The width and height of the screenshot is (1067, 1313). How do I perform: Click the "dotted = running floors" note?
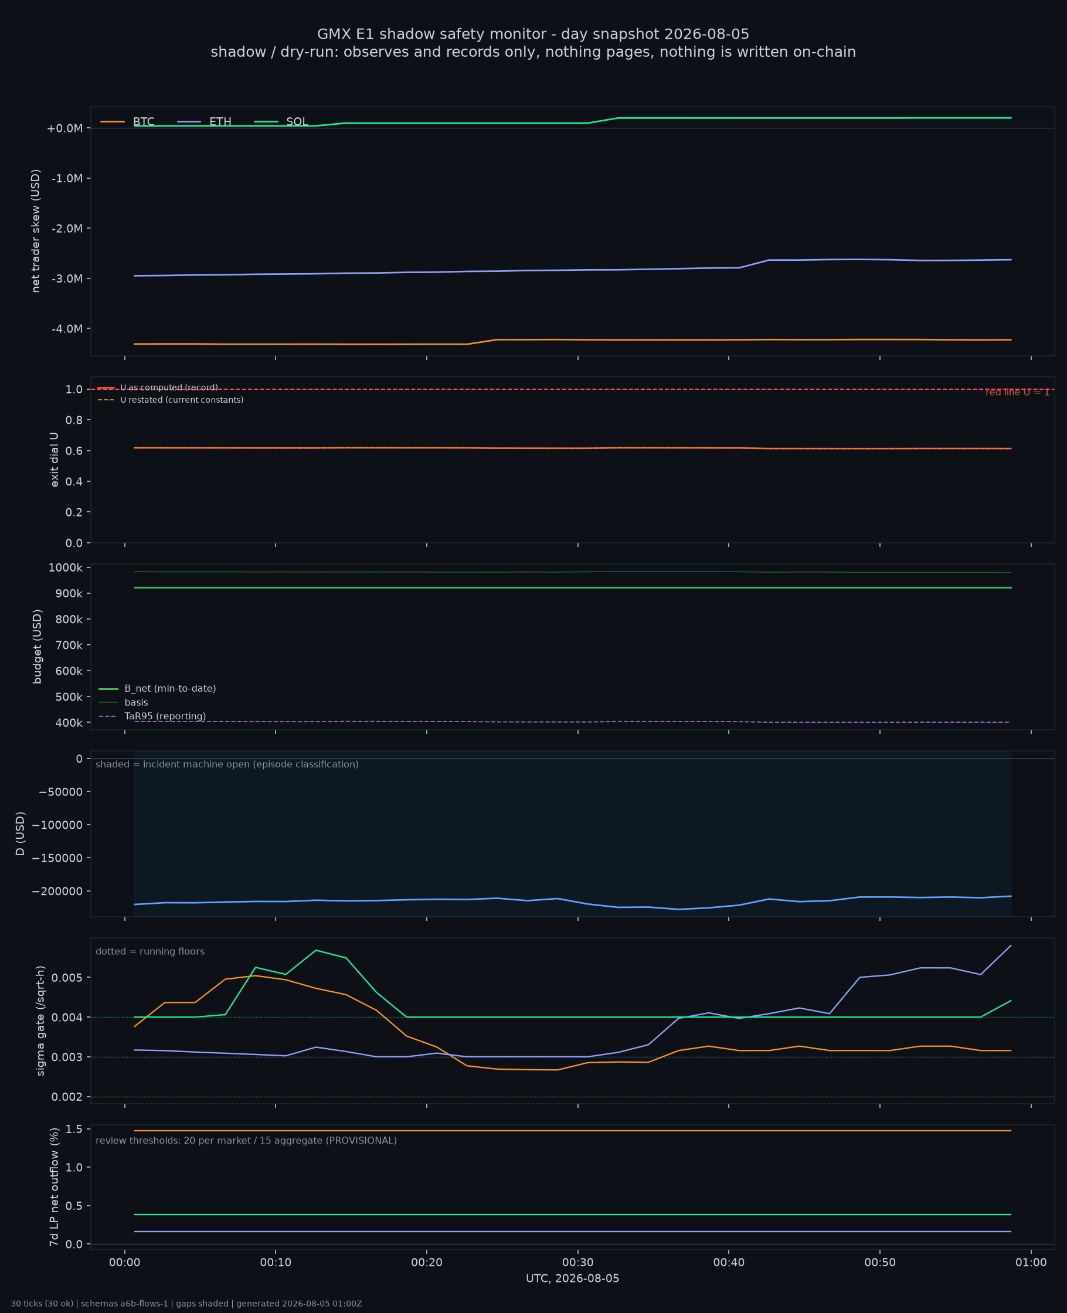[x=150, y=952]
